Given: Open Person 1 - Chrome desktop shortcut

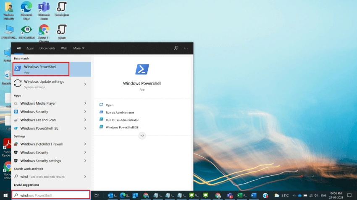Looking at the screenshot, I should tap(44, 33).
